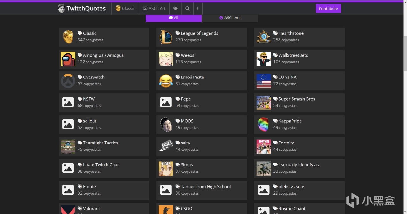The height and width of the screenshot is (214, 407).
Task: Click the 347 copypastas count text
Action: [x=90, y=40]
